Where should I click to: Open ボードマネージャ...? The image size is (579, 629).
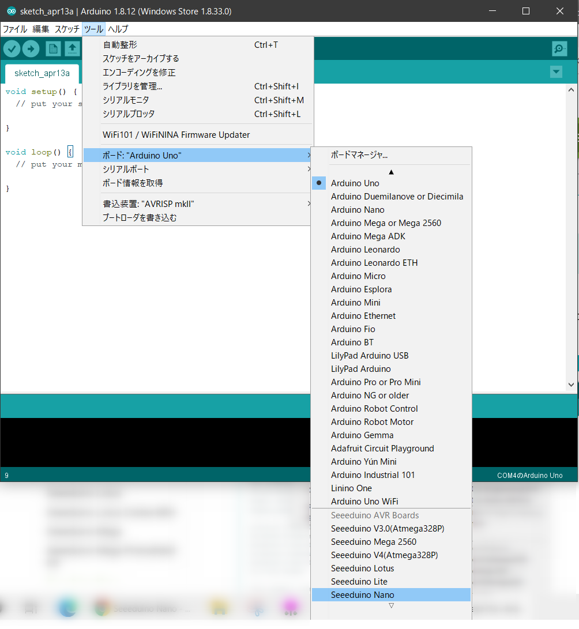pyautogui.click(x=391, y=155)
